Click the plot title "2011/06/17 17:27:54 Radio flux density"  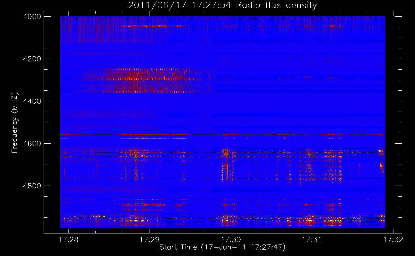222,5
